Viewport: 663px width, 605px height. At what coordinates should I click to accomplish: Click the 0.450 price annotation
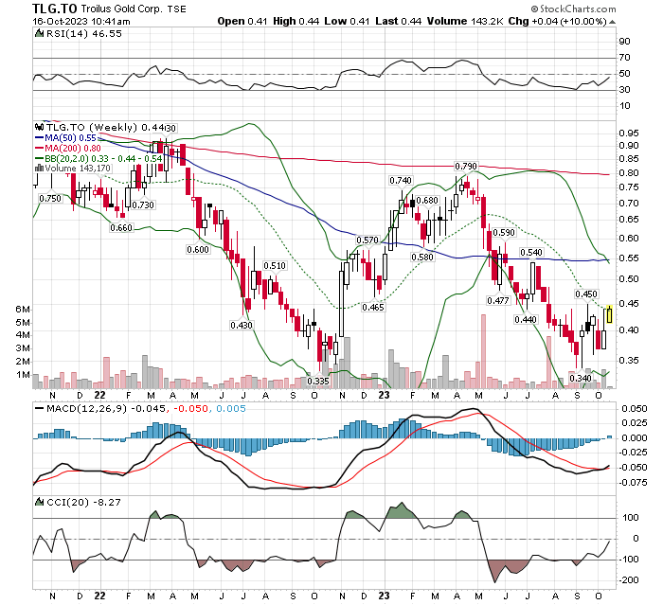pos(586,294)
